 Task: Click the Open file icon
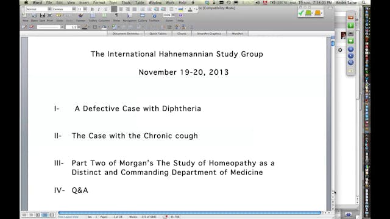pos(34,16)
